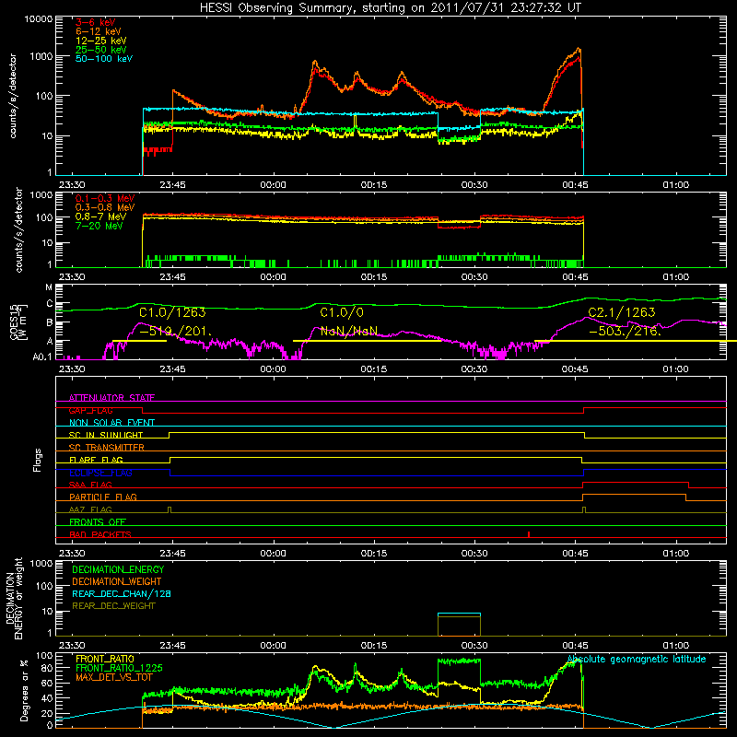Click the '0.3-0.8 MeV' legend label

pos(105,207)
